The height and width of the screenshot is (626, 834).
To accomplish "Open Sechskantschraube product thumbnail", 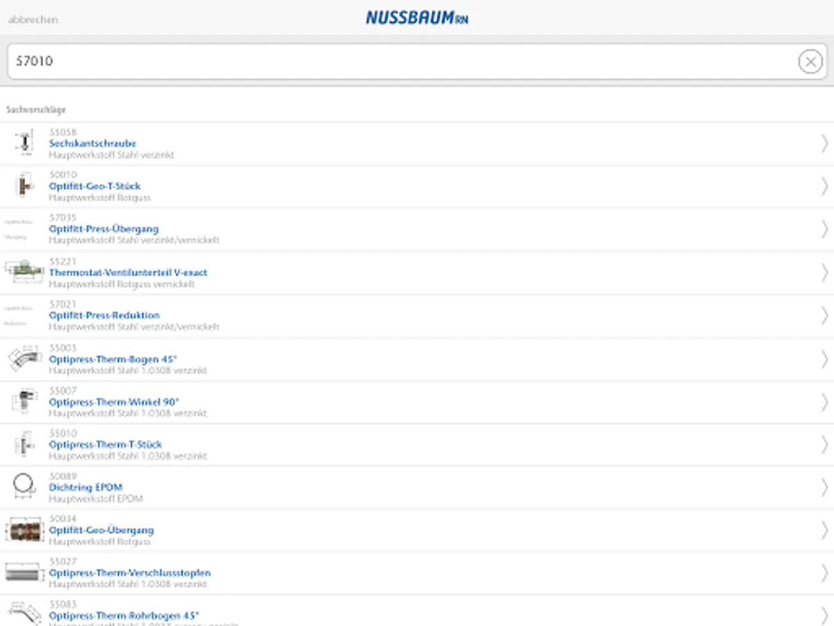I will click(25, 143).
